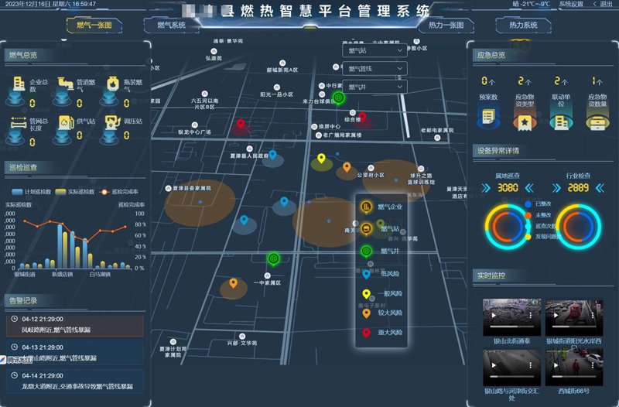Play the 银城街道阳光水岸西 camera video
The image size is (619, 407).
(556, 315)
